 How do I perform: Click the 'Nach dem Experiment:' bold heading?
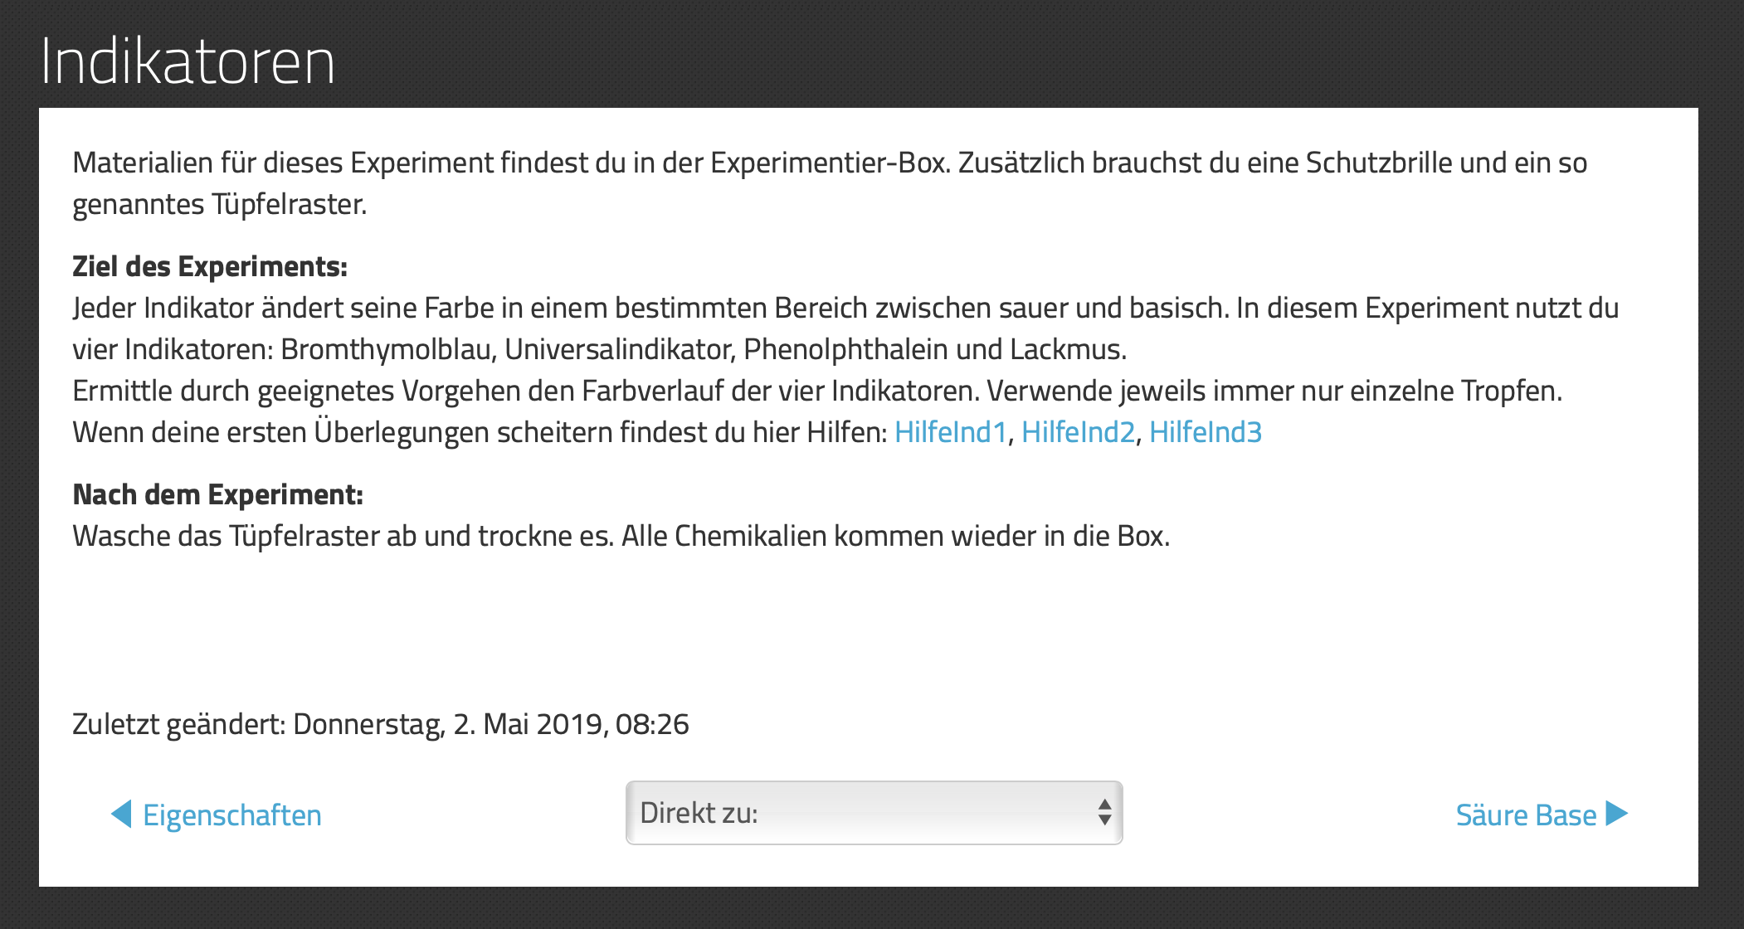point(217,494)
